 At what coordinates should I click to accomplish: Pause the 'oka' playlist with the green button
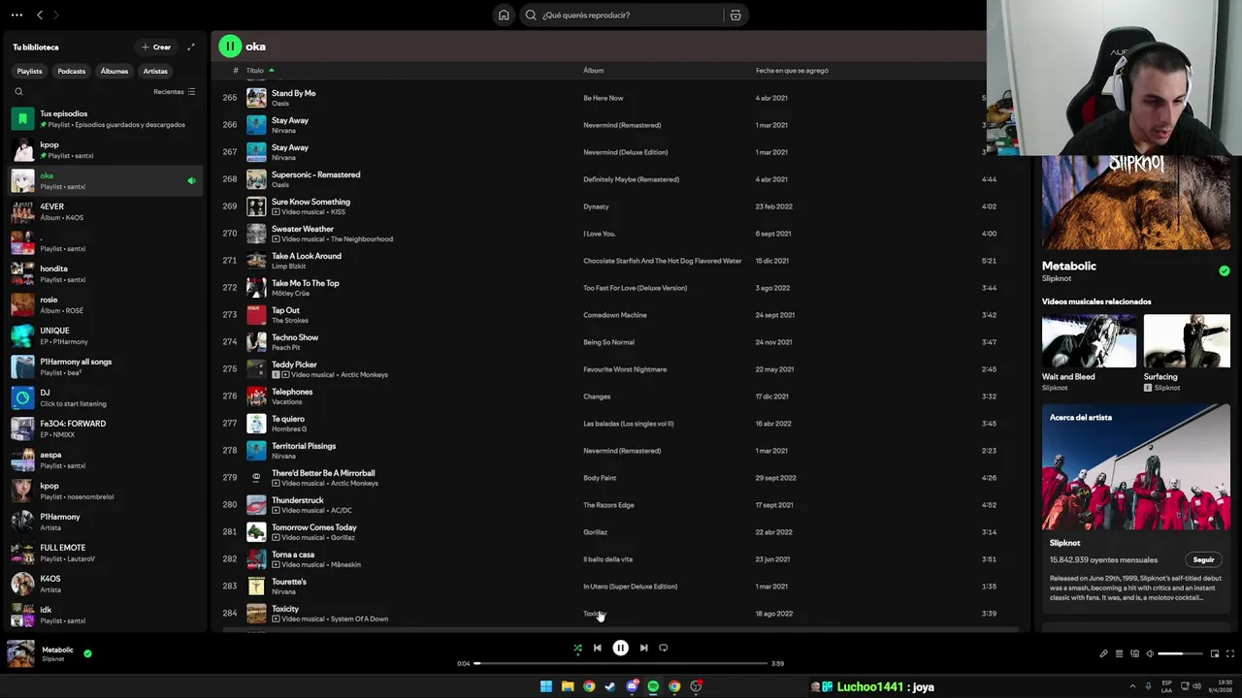point(230,46)
